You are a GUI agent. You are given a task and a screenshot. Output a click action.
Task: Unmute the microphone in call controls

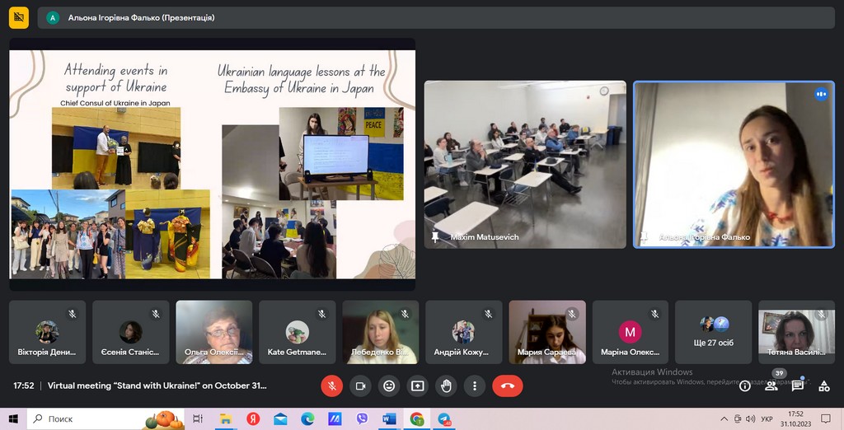(x=331, y=386)
